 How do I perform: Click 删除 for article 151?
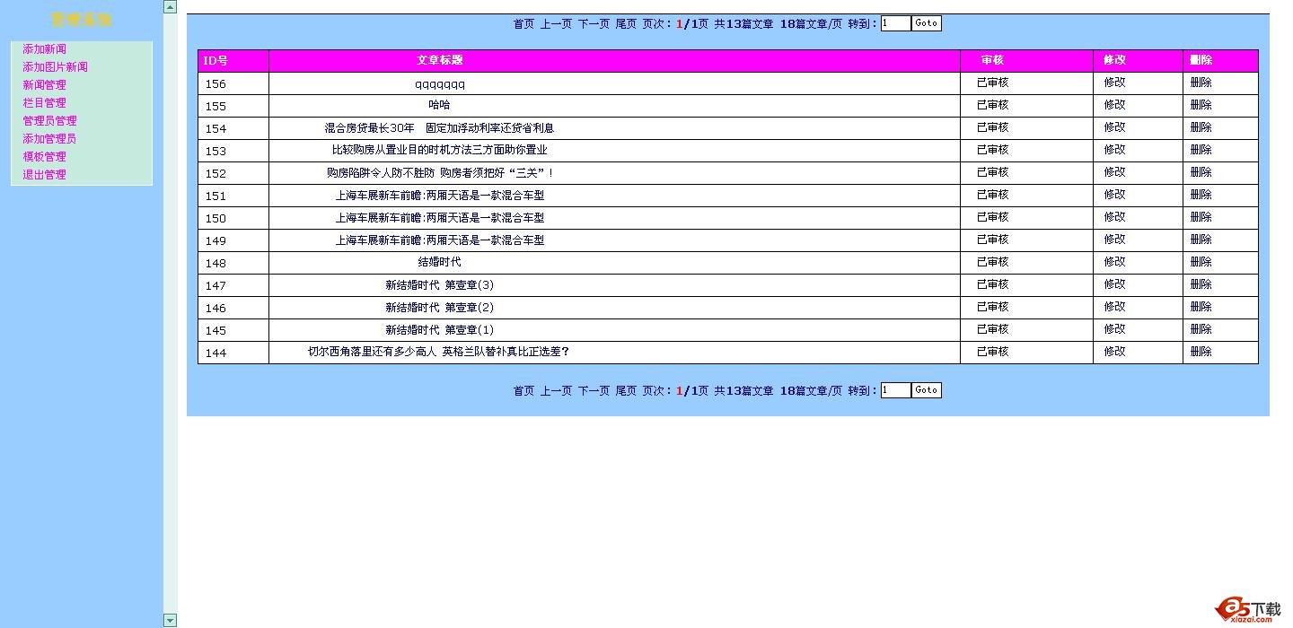[x=1201, y=195]
